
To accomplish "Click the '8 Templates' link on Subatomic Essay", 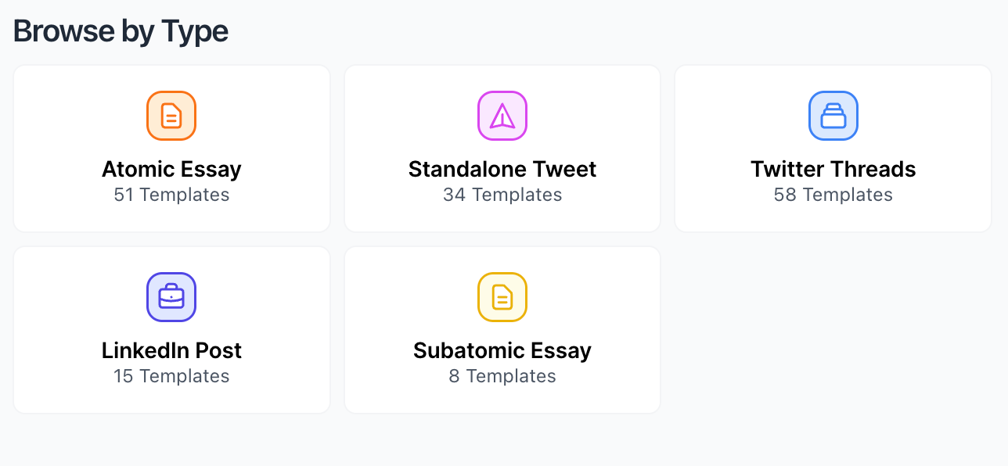I will coord(502,376).
